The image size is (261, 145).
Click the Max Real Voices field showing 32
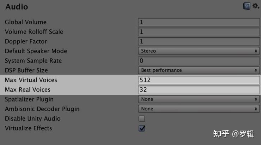[199, 89]
